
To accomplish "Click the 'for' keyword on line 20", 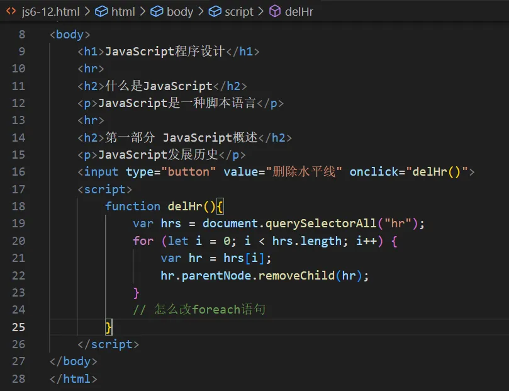I will click(x=143, y=241).
